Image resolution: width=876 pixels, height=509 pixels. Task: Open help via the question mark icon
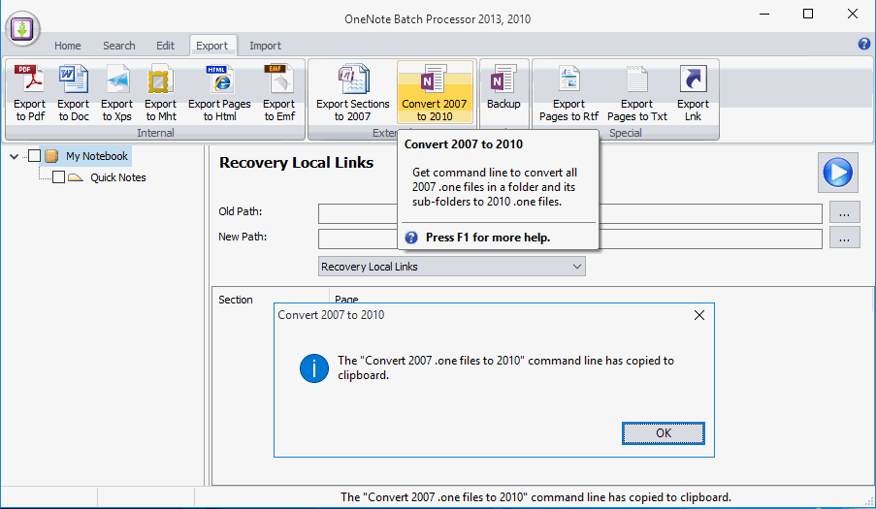863,44
